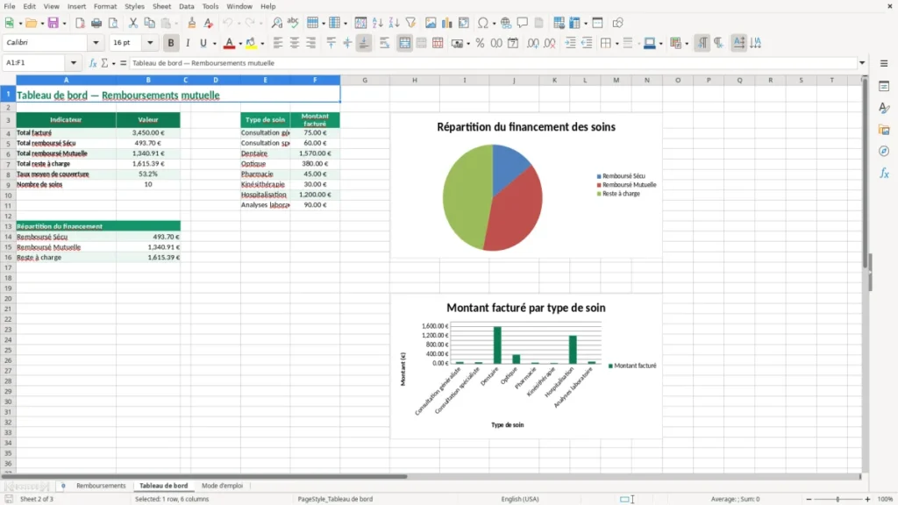Save the document with the floppy icon
The width and height of the screenshot is (898, 505).
pyautogui.click(x=53, y=23)
